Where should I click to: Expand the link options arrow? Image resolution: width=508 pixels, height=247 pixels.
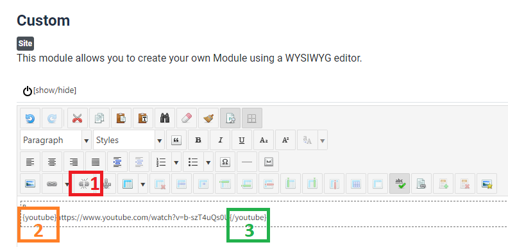coord(67,184)
